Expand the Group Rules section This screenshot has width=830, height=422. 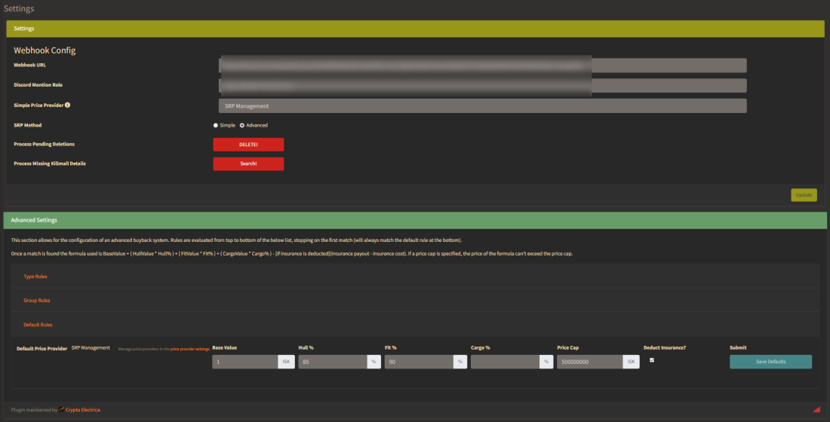[x=37, y=301]
